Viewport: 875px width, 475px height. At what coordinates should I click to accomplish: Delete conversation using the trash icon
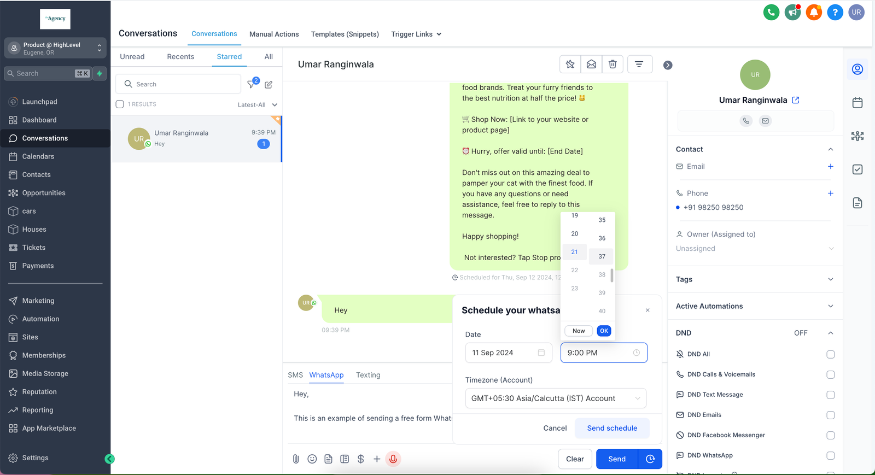pyautogui.click(x=612, y=64)
